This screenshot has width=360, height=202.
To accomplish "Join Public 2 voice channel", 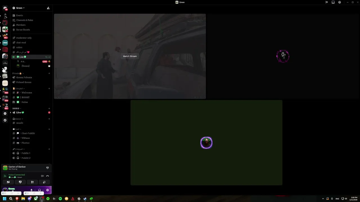I will click(26, 158).
